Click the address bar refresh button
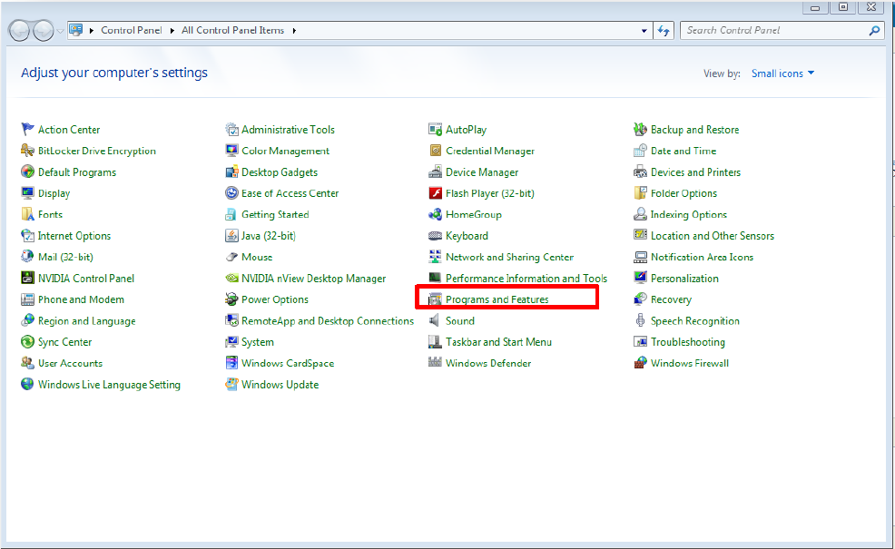 pos(664,31)
